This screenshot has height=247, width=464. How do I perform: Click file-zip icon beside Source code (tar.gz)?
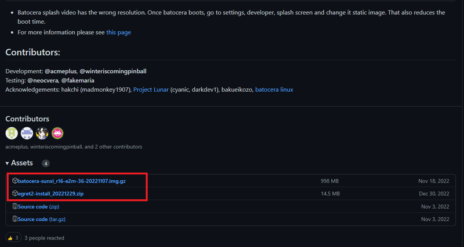pyautogui.click(x=15, y=219)
